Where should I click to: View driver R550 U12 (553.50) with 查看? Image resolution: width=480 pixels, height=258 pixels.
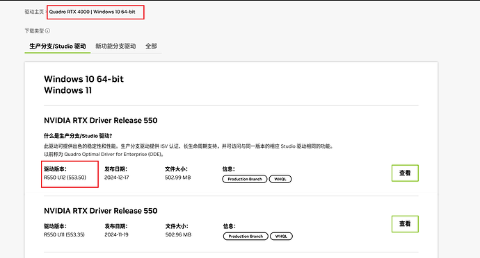[405, 173]
